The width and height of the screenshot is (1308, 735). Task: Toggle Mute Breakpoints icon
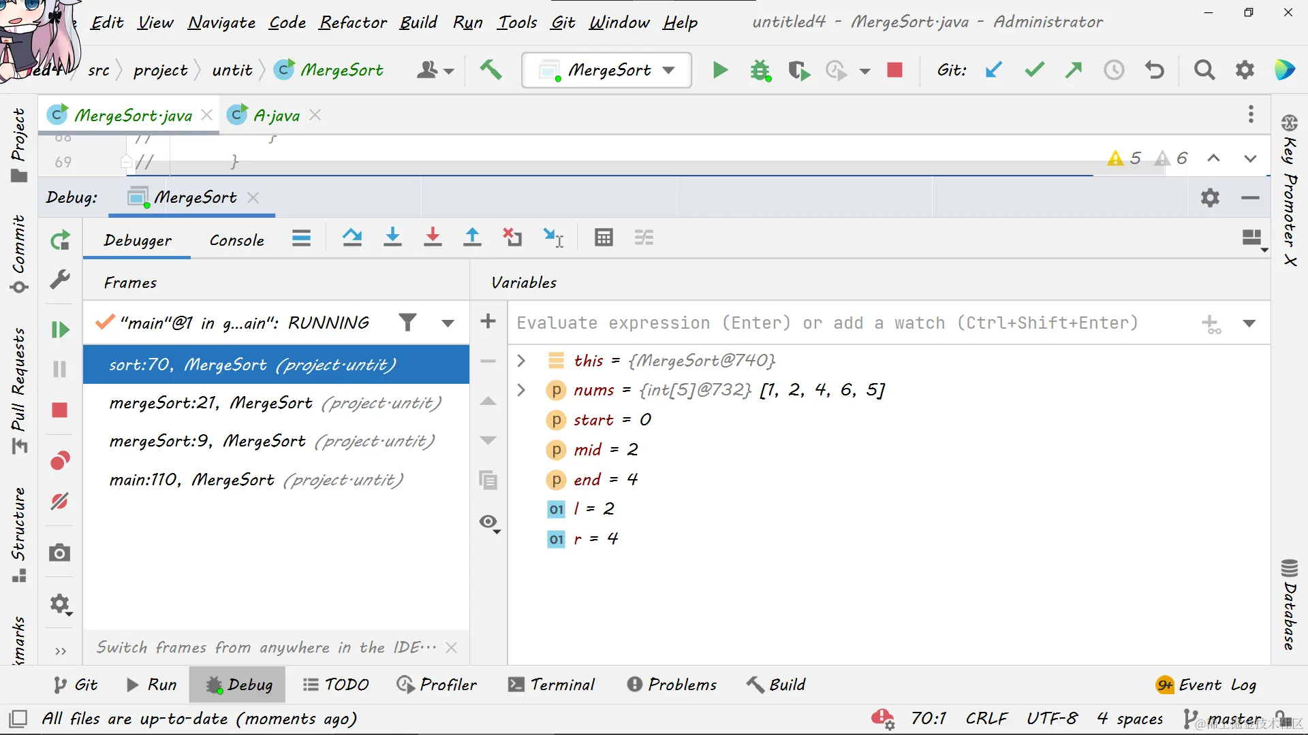pyautogui.click(x=60, y=502)
